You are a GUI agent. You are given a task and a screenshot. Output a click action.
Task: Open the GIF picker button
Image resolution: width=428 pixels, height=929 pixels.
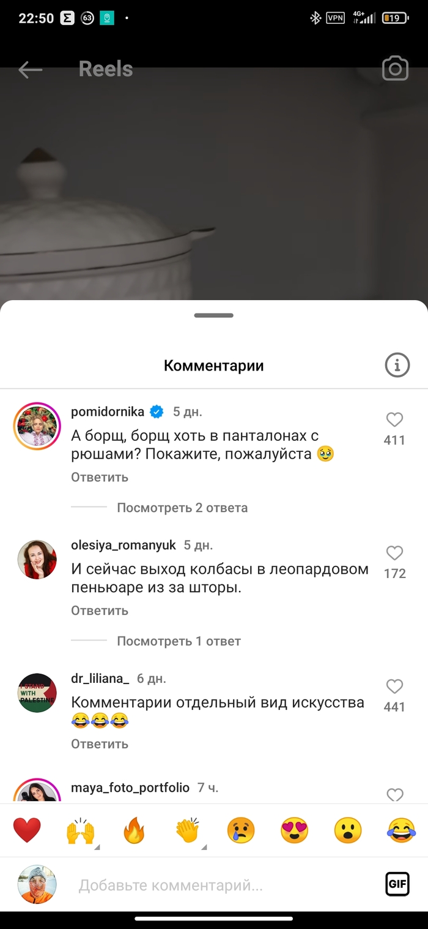[x=397, y=884]
